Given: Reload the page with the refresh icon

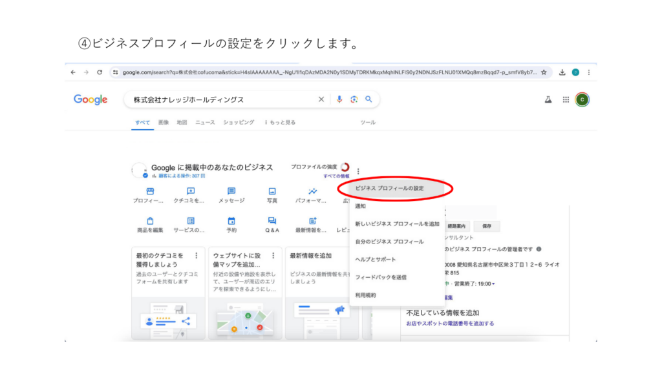Looking at the screenshot, I should [100, 72].
